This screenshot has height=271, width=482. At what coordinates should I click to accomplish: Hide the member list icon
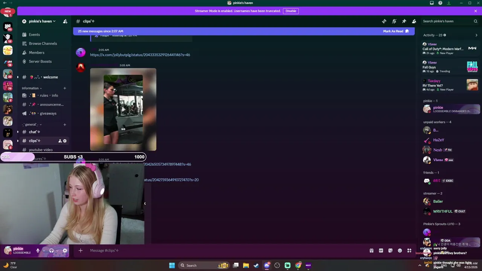click(414, 21)
